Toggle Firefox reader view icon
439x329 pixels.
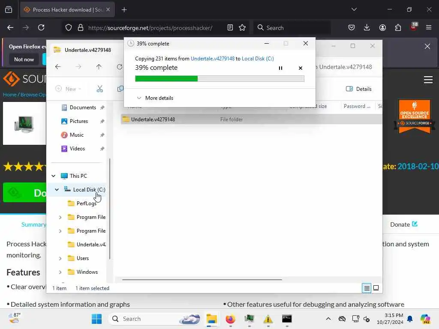coord(230,28)
